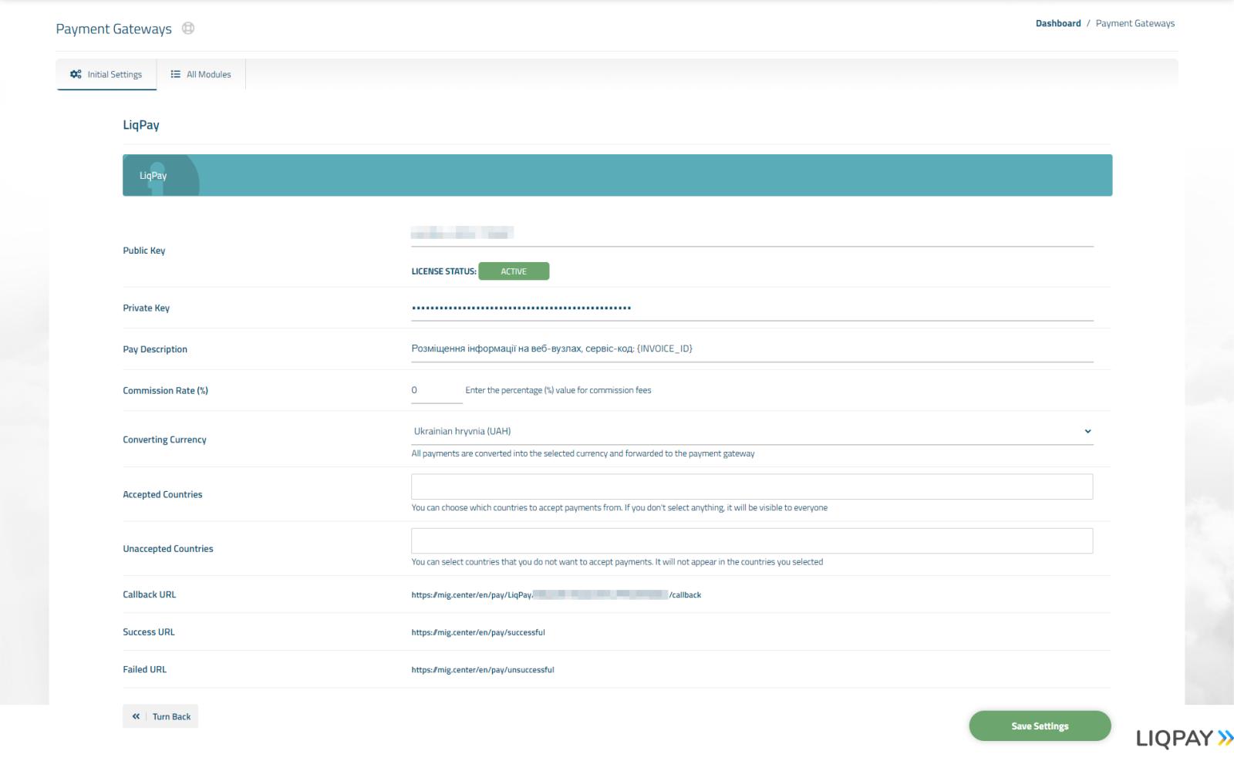Click the LIQPAY logo at bottom right
Screen dimensions: 1234x761
[1184, 738]
